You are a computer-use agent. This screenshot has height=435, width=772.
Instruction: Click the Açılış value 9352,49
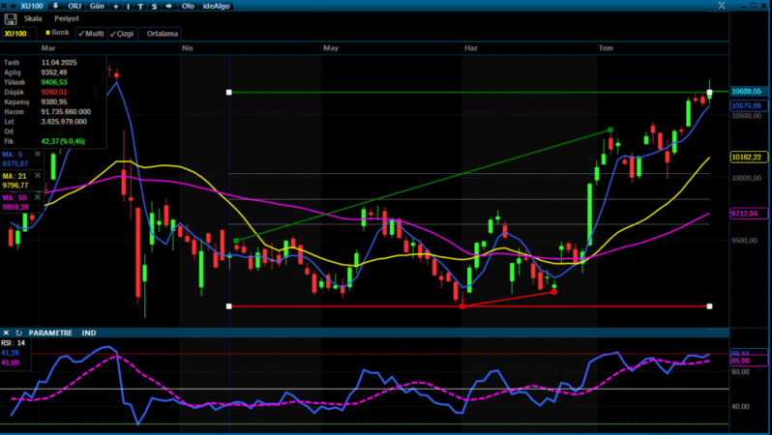click(x=54, y=72)
